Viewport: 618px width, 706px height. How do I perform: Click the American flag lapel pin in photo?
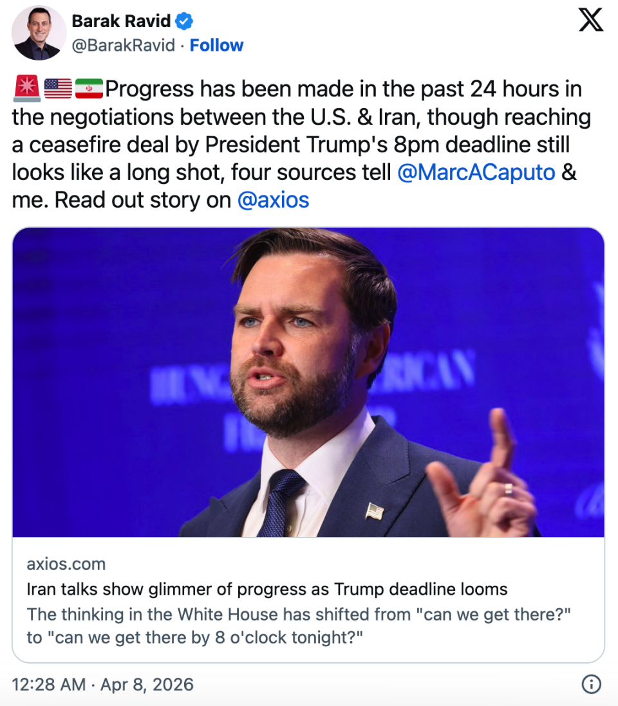375,512
